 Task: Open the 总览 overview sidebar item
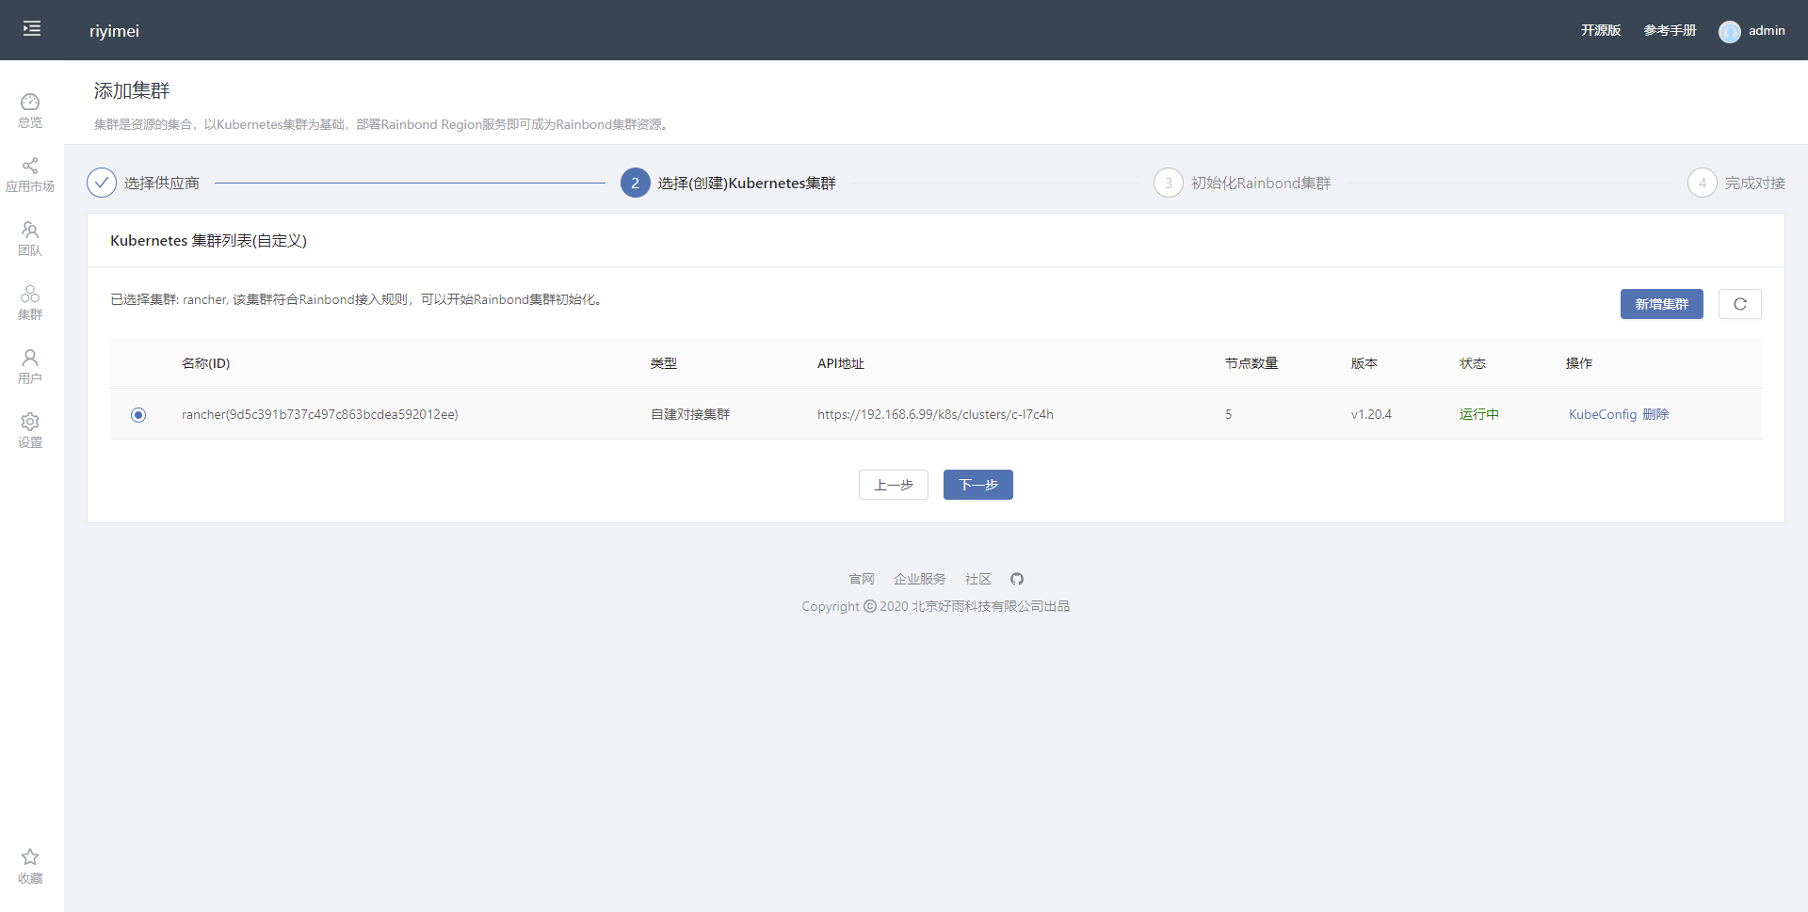coord(30,111)
